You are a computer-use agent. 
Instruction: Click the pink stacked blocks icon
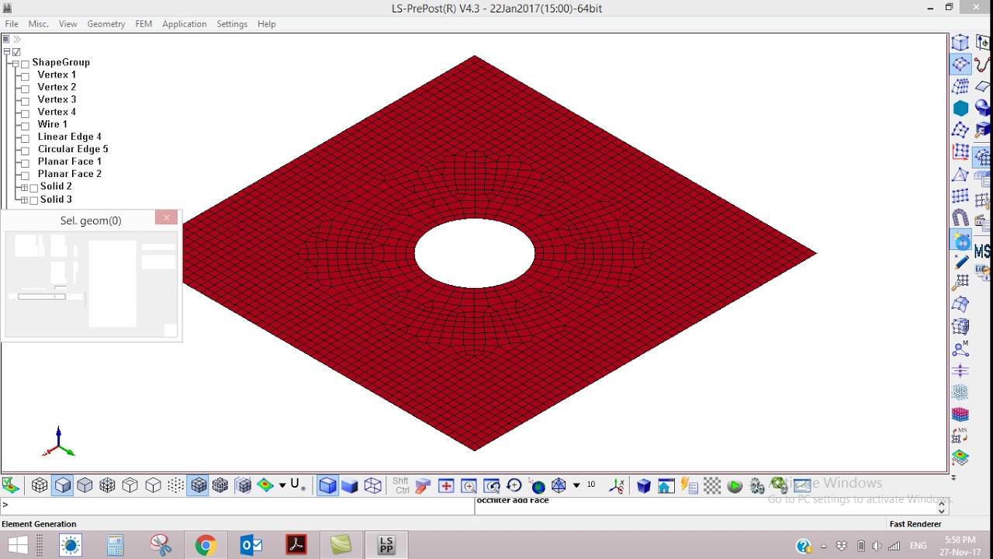pyautogui.click(x=961, y=415)
